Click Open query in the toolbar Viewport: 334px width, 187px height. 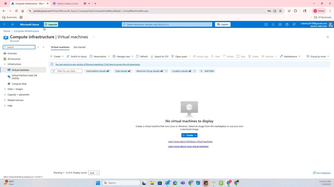pos(179,56)
